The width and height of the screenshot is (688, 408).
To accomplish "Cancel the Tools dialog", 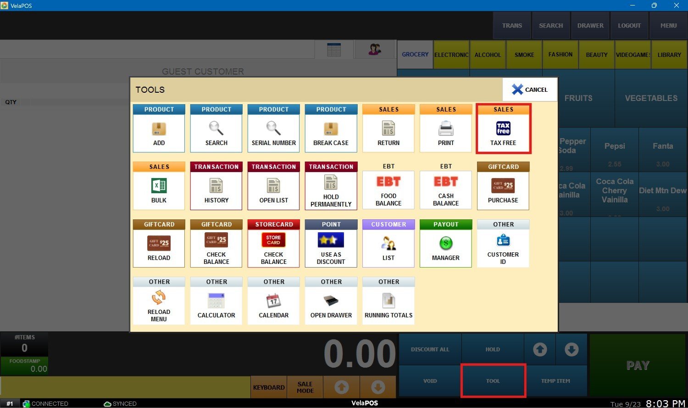I will 530,89.
